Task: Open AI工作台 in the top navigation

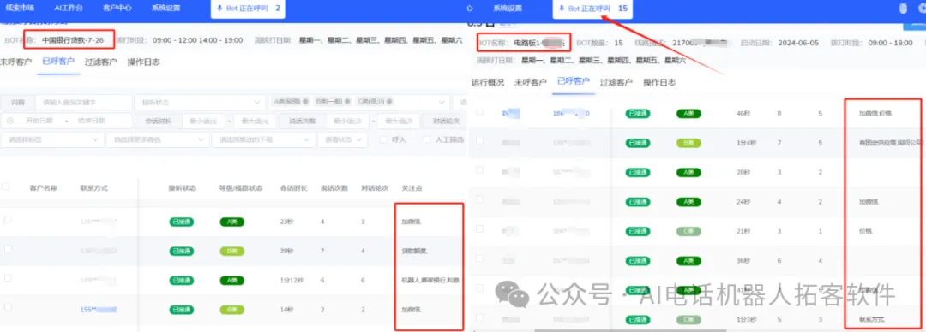Action: coord(69,9)
